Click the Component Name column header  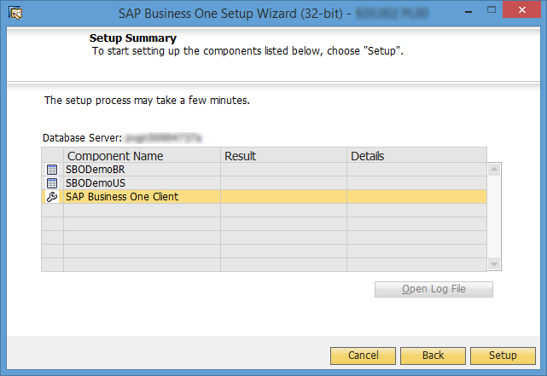[142, 155]
